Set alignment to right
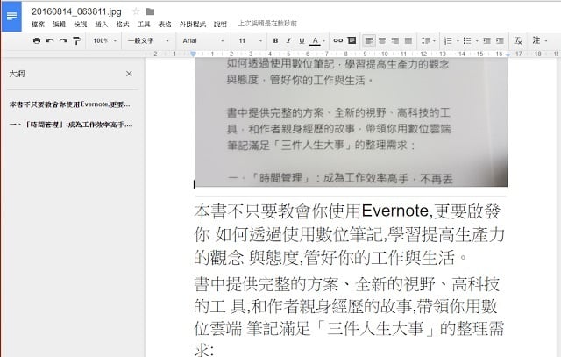Viewport: 561px width, 357px height. [395, 41]
